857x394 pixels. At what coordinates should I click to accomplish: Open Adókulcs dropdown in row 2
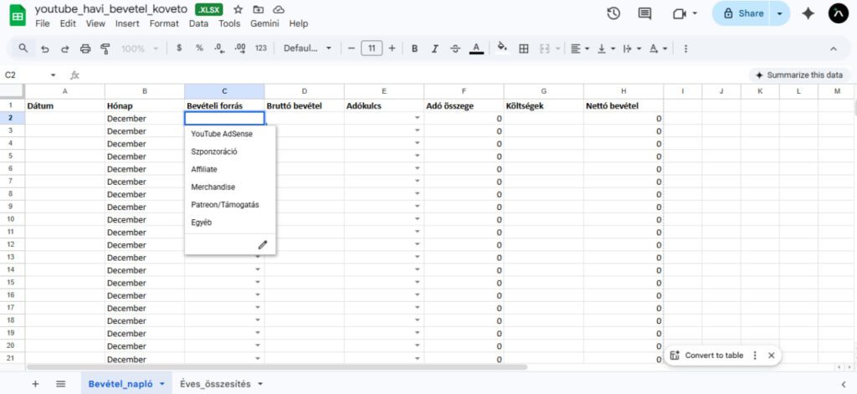[x=417, y=119]
